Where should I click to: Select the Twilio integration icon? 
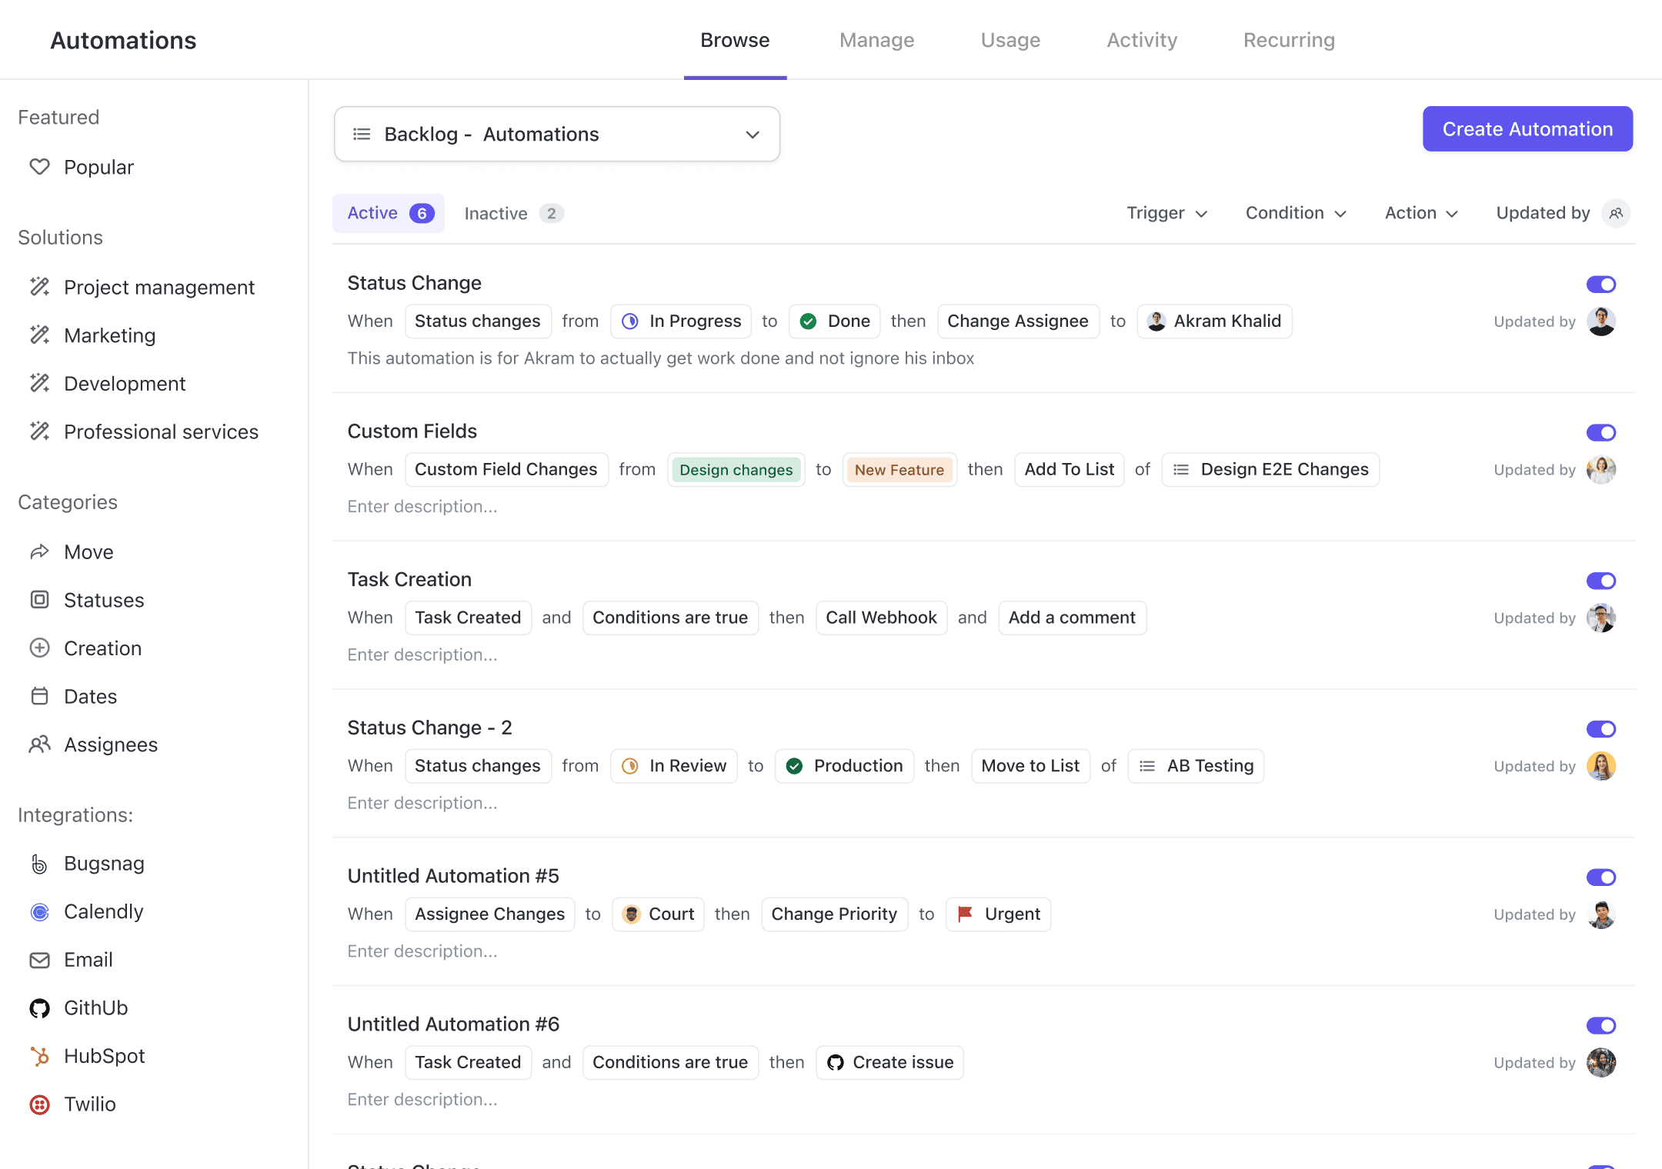[x=39, y=1104]
